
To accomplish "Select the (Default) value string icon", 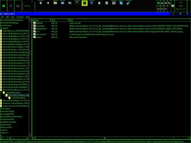I will (x=34, y=23).
